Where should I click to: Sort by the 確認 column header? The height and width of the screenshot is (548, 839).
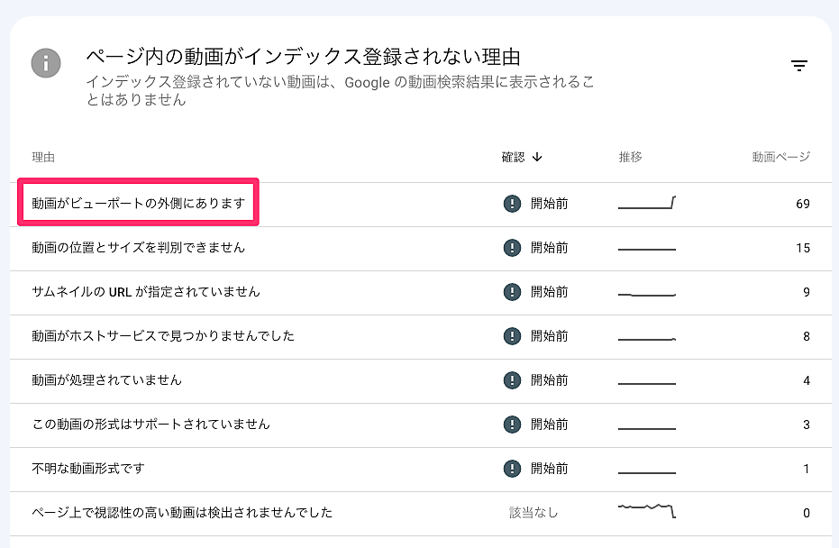pyautogui.click(x=513, y=157)
